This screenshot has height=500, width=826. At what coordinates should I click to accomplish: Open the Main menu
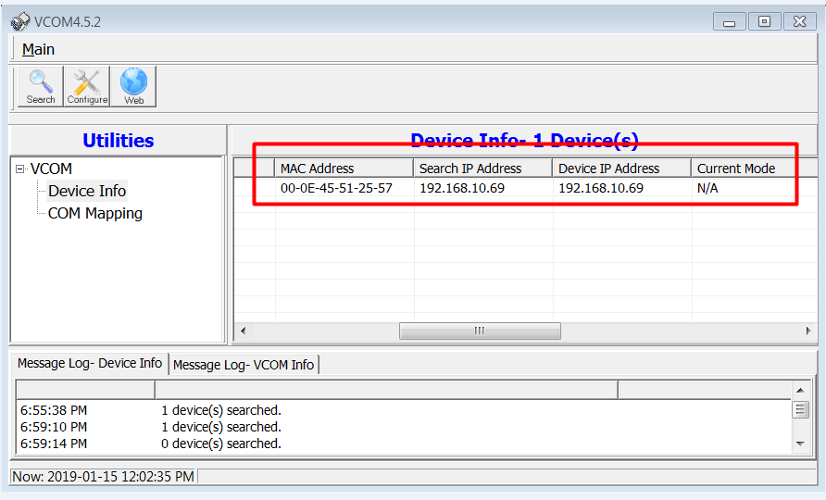pos(38,49)
